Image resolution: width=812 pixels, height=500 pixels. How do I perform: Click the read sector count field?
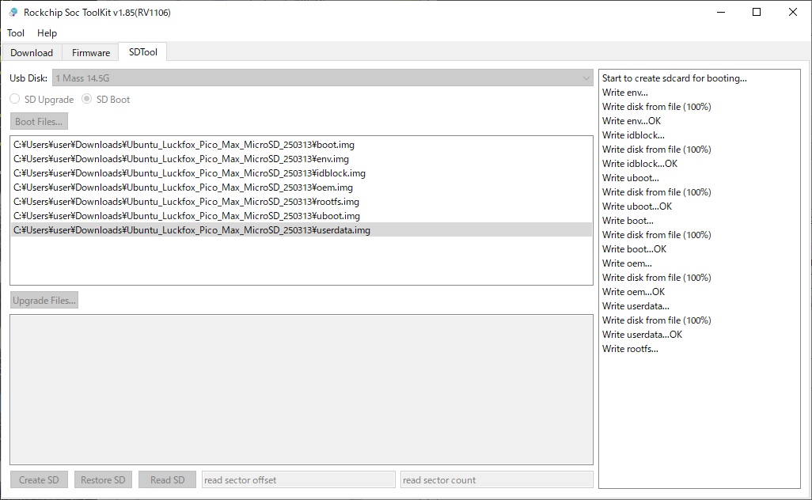497,479
